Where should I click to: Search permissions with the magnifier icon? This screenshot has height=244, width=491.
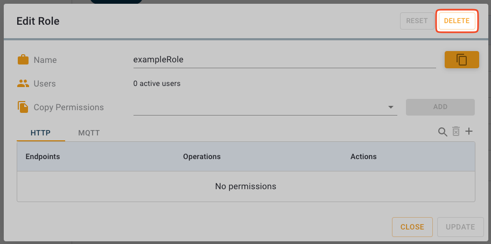[x=443, y=132]
